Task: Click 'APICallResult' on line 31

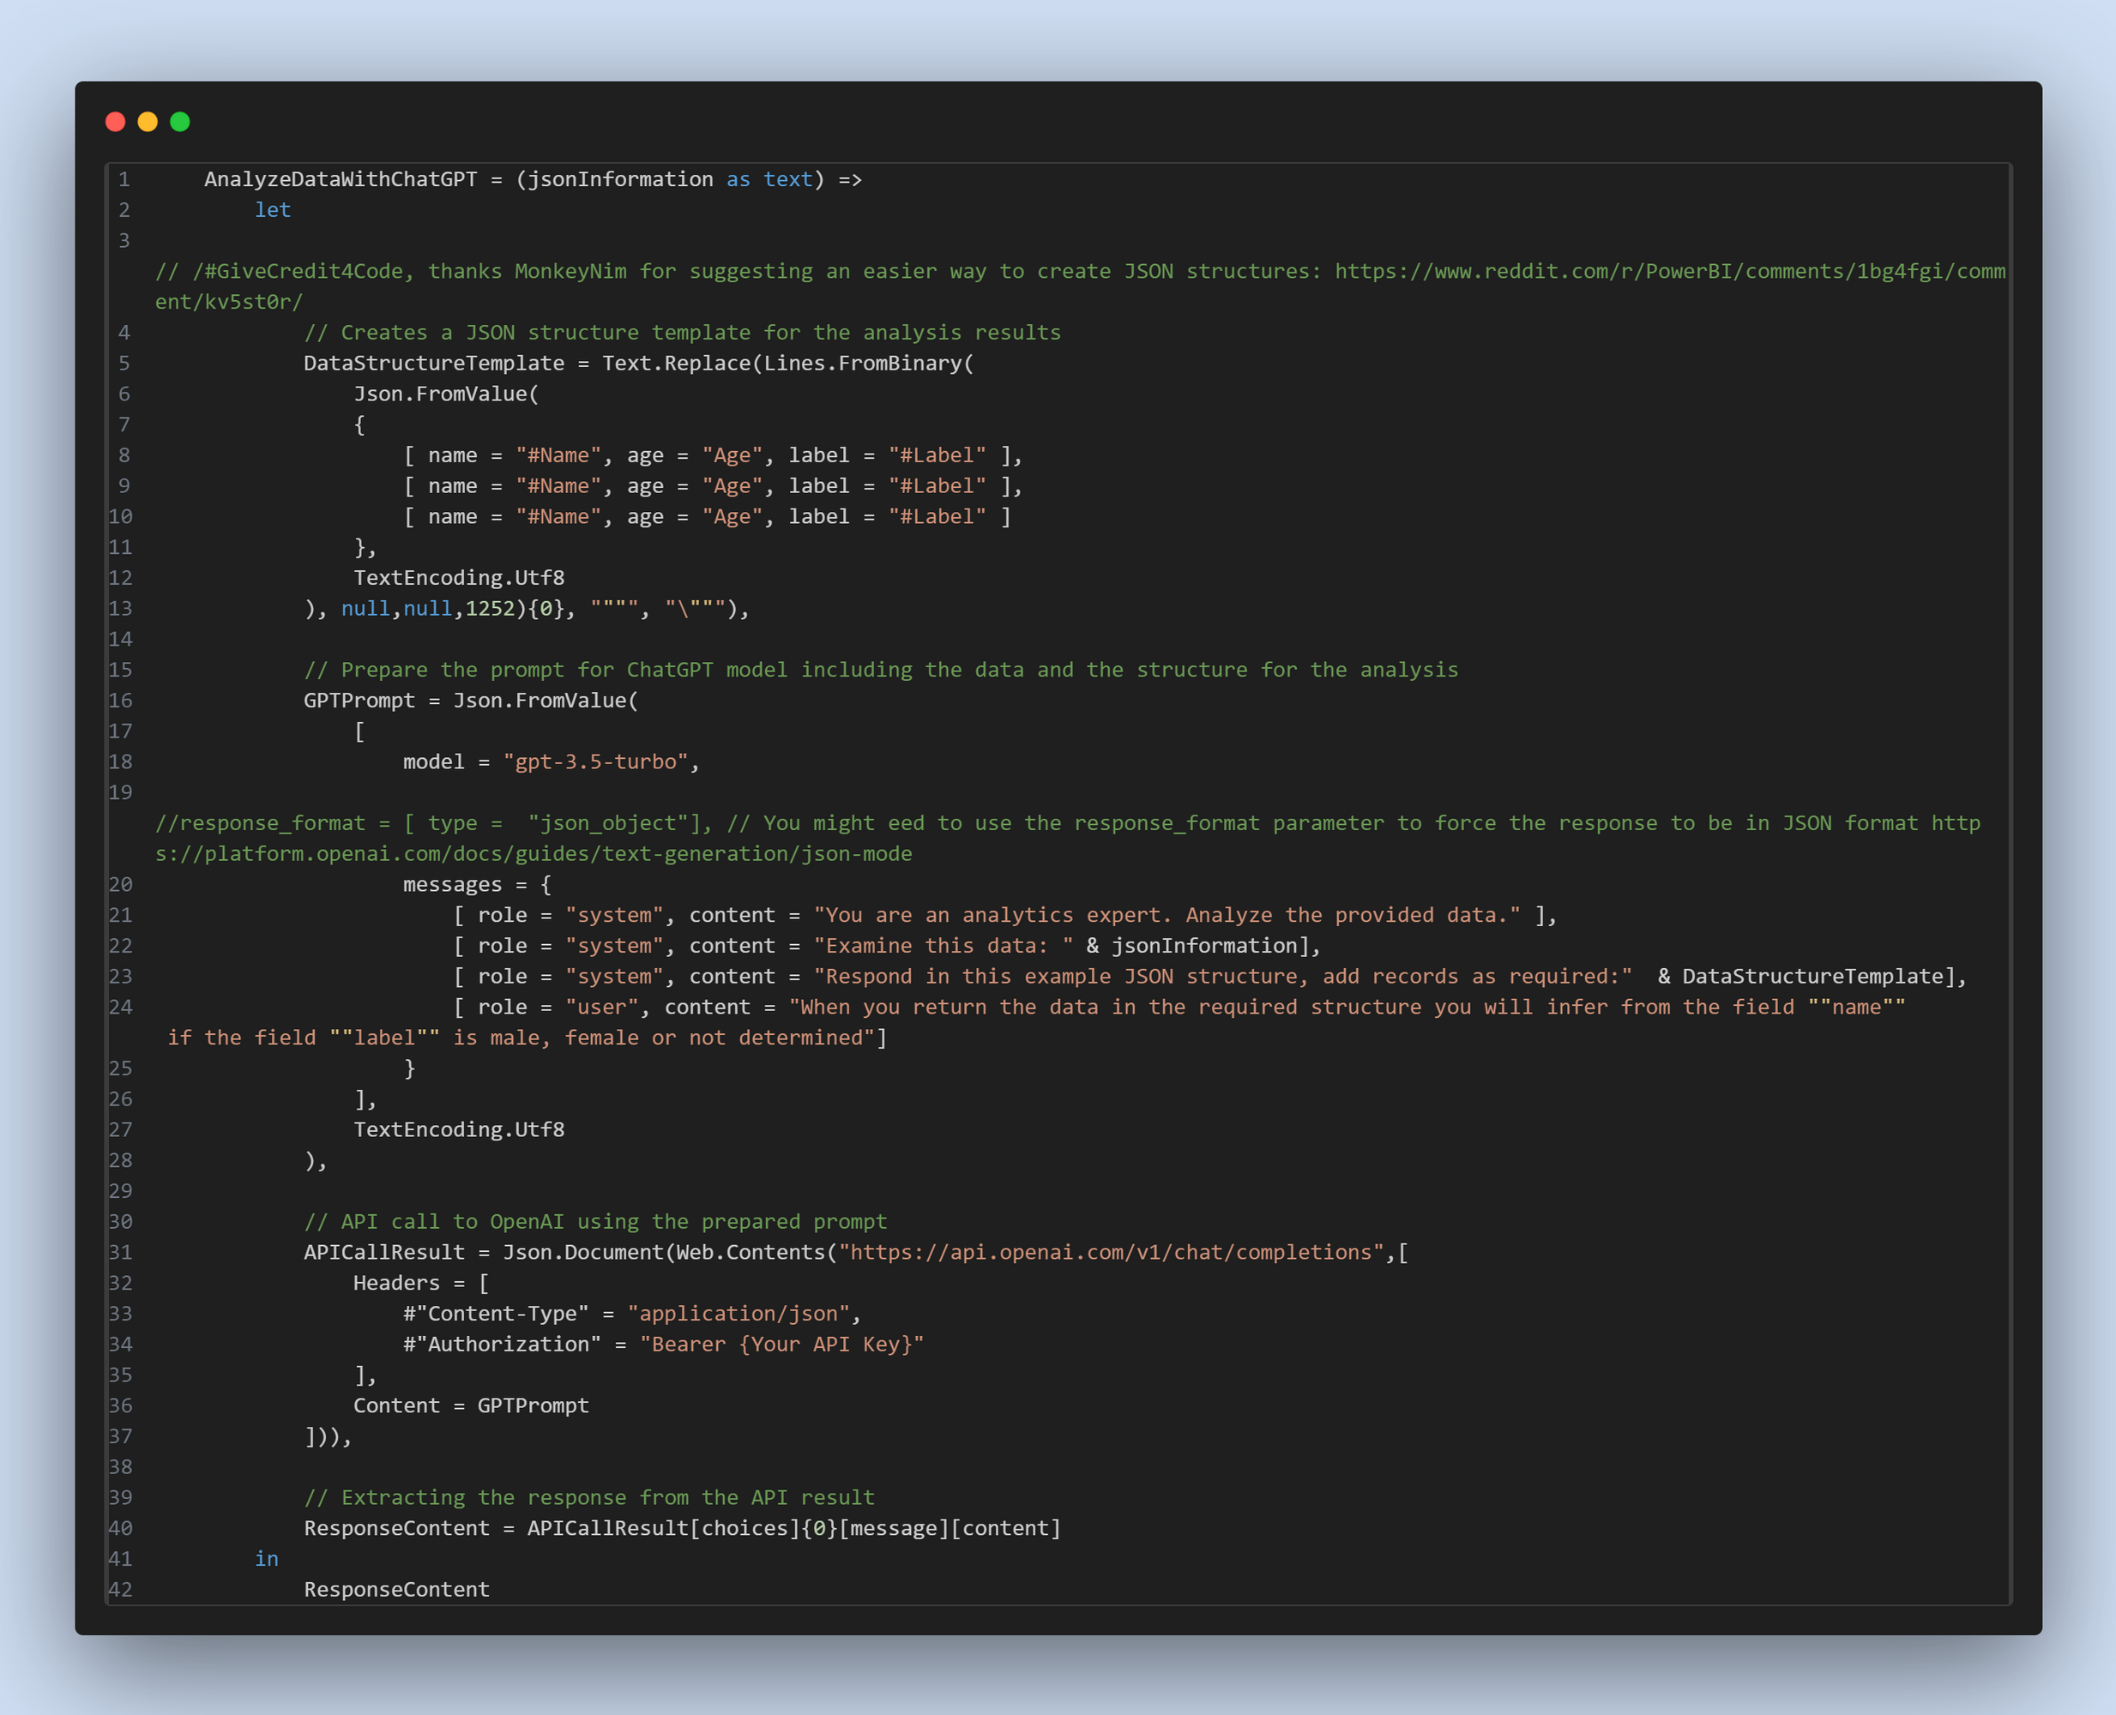Action: tap(384, 1251)
